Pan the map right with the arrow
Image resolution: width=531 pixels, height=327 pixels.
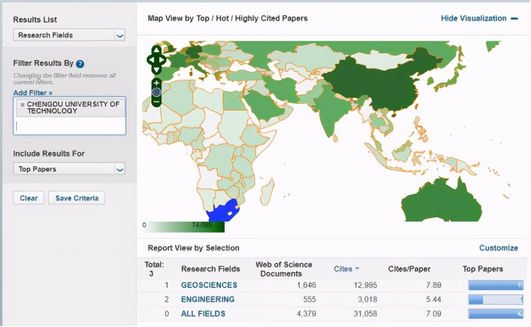(x=162, y=60)
